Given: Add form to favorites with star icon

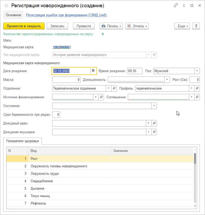Looking at the screenshot, I should tap(6, 5).
